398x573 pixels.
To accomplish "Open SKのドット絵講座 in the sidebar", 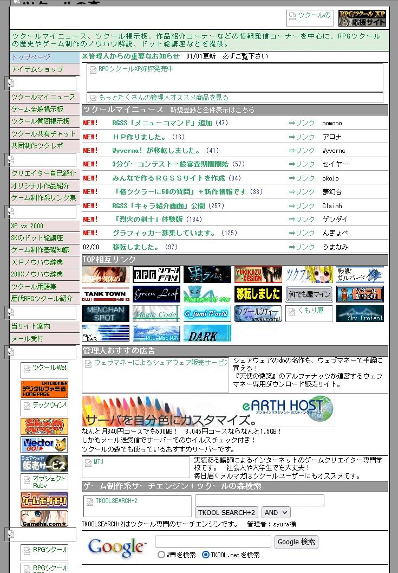I will click(x=37, y=238).
